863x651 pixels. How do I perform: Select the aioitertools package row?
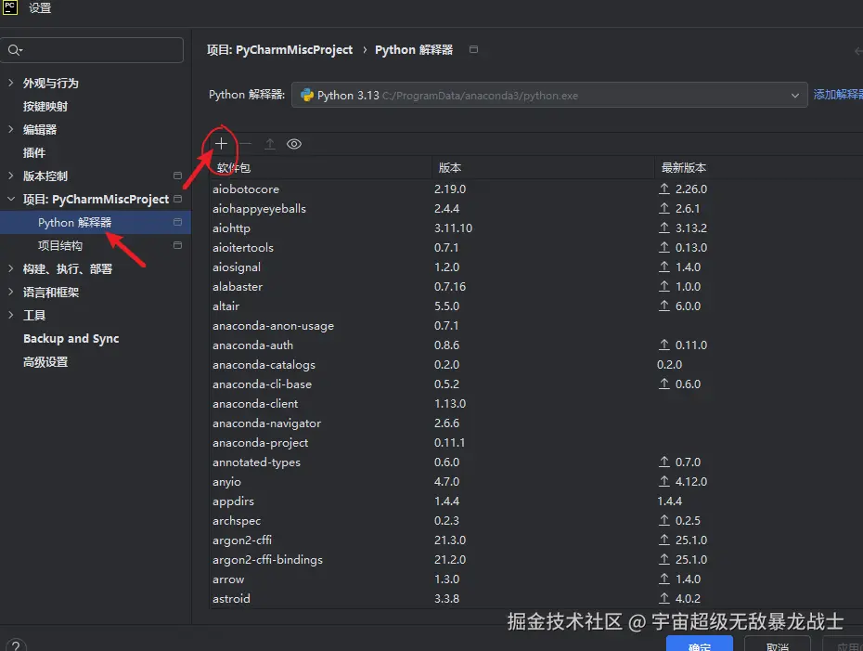click(x=536, y=248)
